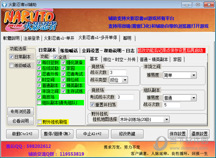
Task: Click the 售后QQ：598202612 text
Action: [28, 146]
